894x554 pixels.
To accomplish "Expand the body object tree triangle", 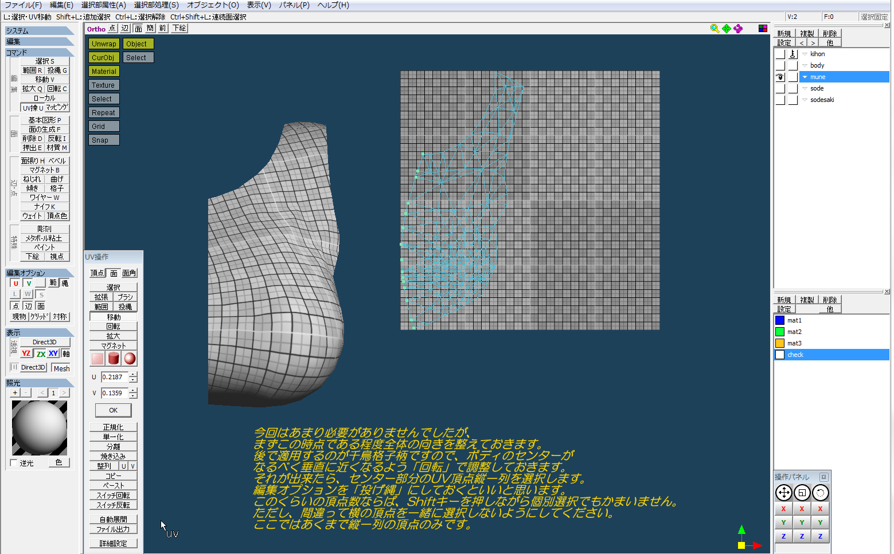I will click(x=805, y=65).
